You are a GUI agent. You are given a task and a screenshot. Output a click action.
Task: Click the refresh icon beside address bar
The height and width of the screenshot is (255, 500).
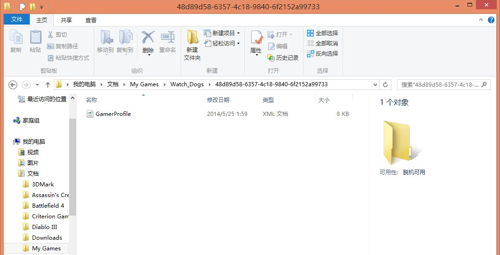pos(385,85)
